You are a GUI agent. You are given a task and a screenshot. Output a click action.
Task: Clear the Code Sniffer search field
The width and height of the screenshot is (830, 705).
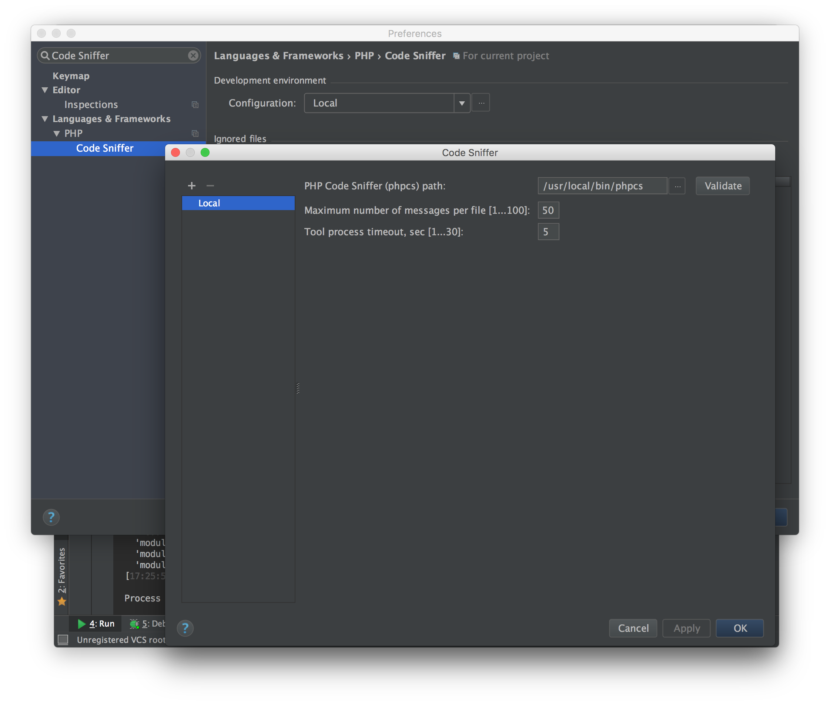pos(193,55)
